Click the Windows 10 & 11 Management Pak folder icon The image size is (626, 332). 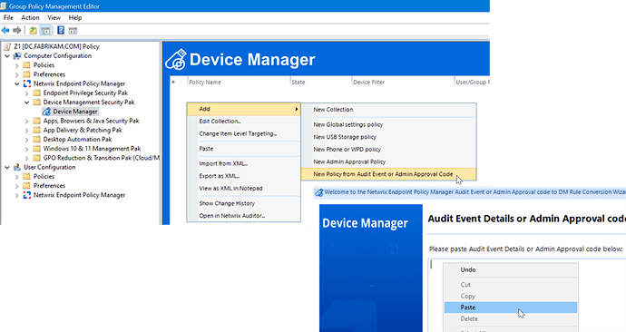[36, 149]
